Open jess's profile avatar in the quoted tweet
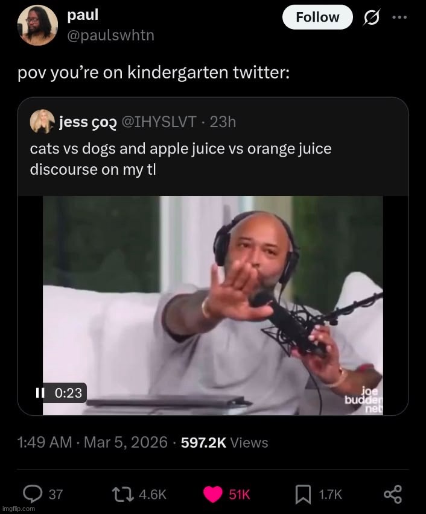Viewport: 426px width, 514px height. pyautogui.click(x=42, y=122)
